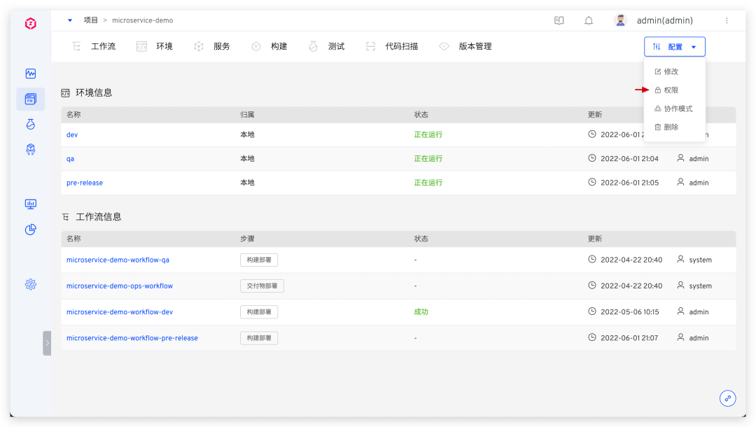The image size is (756, 427).
Task: Open the test center flask sidebar icon
Action: 30,124
